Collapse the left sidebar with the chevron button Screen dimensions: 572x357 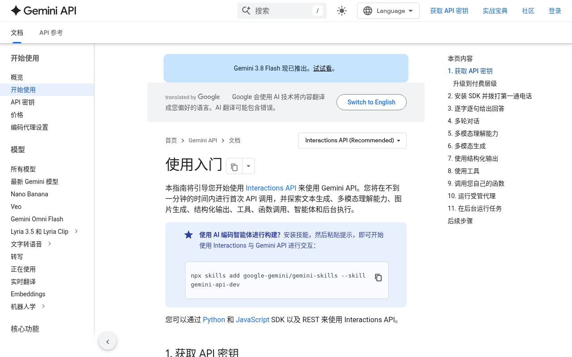(108, 342)
